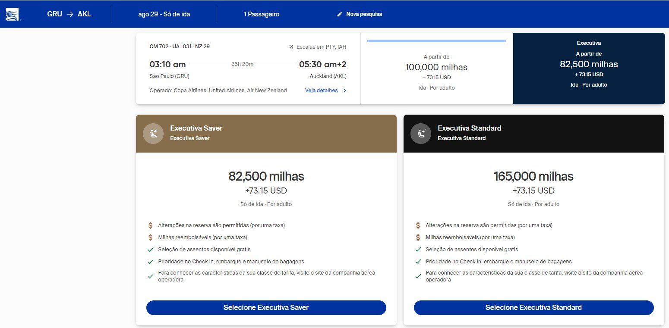Select the 100,000 milhas economy fare tab
Viewport: 669px width, 328px height.
click(436, 72)
